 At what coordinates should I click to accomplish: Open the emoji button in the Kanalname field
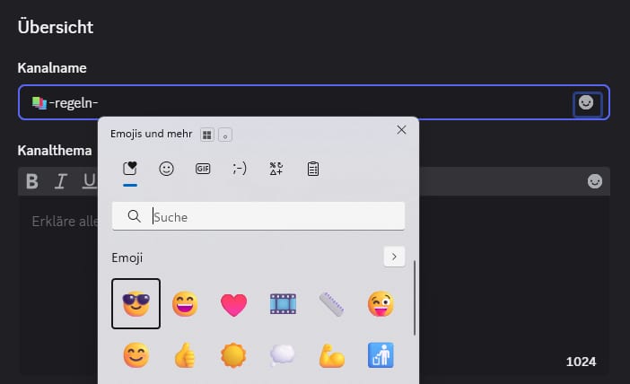click(586, 103)
